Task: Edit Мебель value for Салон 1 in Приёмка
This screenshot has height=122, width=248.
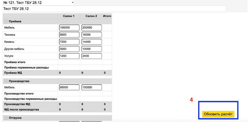Action: (69, 28)
